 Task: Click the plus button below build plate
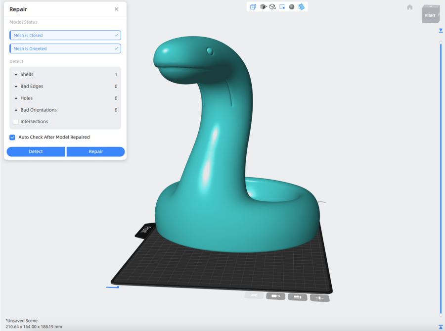coord(319,298)
